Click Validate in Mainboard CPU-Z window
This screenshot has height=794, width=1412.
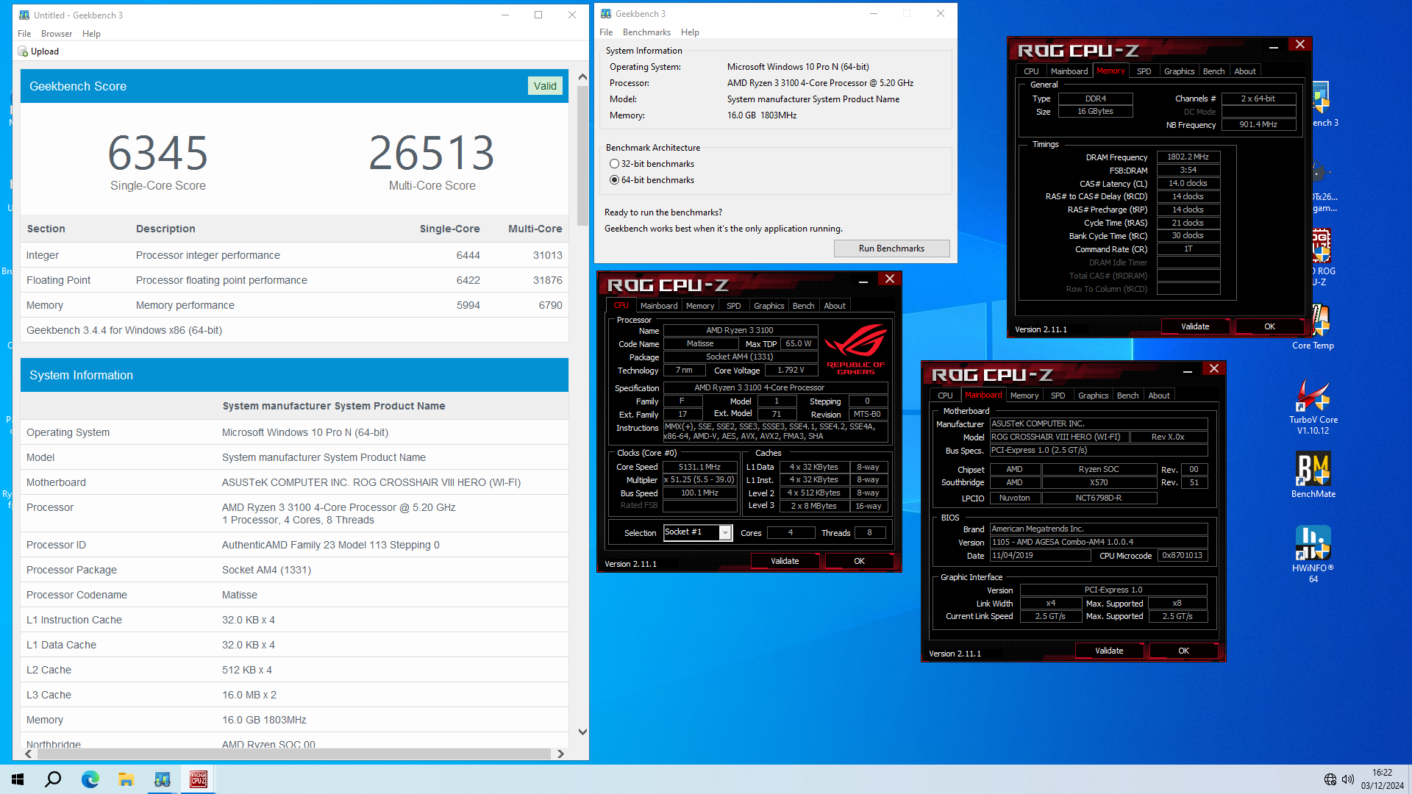click(x=1109, y=651)
